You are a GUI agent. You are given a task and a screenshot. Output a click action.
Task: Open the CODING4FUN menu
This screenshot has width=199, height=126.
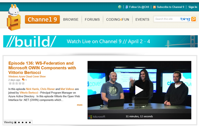pos(118,19)
